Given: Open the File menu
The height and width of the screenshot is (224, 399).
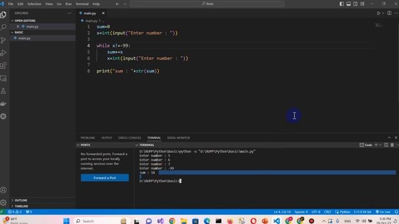Looking at the screenshot, I should pos(11,4).
